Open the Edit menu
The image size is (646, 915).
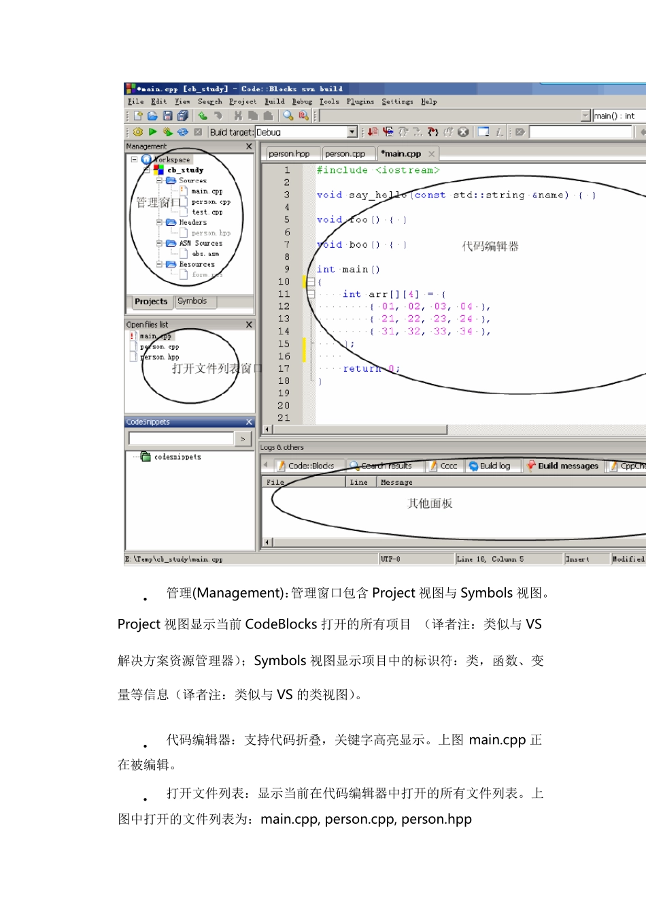pyautogui.click(x=158, y=101)
